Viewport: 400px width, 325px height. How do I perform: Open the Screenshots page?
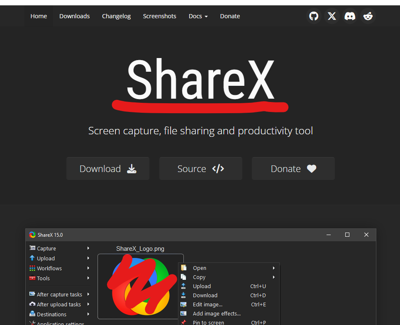coord(159,16)
